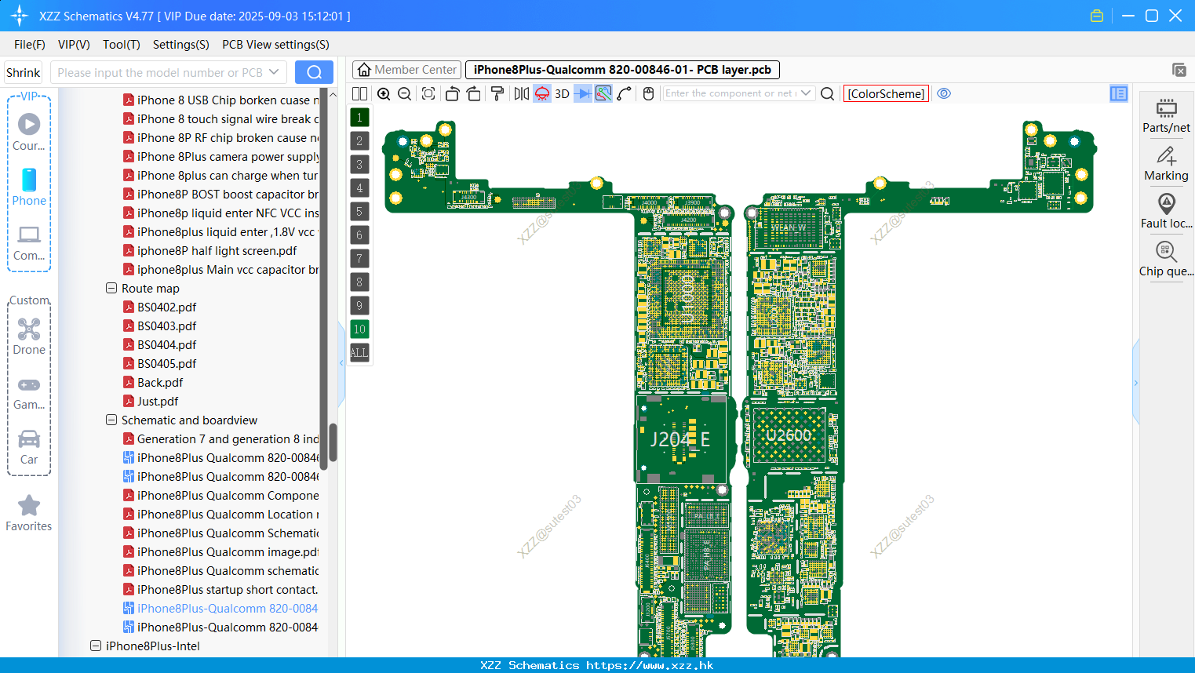Open the Drone category

pyautogui.click(x=29, y=336)
